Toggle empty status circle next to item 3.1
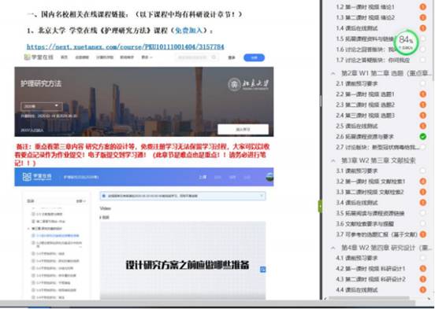 tap(423, 171)
